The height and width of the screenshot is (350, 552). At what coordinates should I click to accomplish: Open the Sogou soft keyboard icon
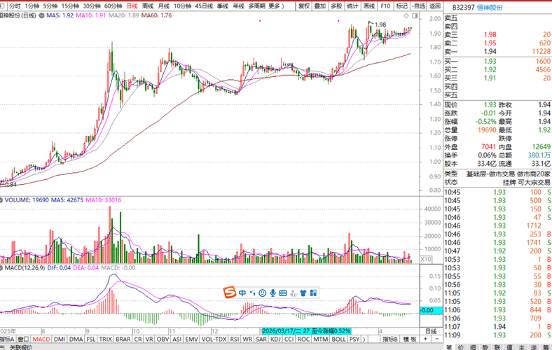[x=283, y=293]
